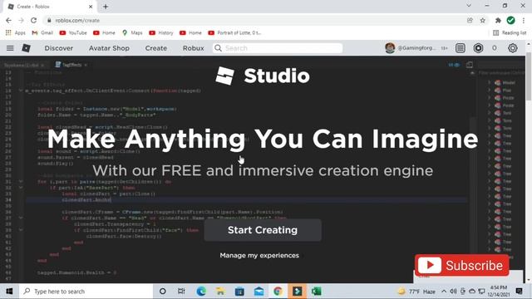Open the notifications list icon
The height and width of the screenshot is (299, 532).
[460, 48]
